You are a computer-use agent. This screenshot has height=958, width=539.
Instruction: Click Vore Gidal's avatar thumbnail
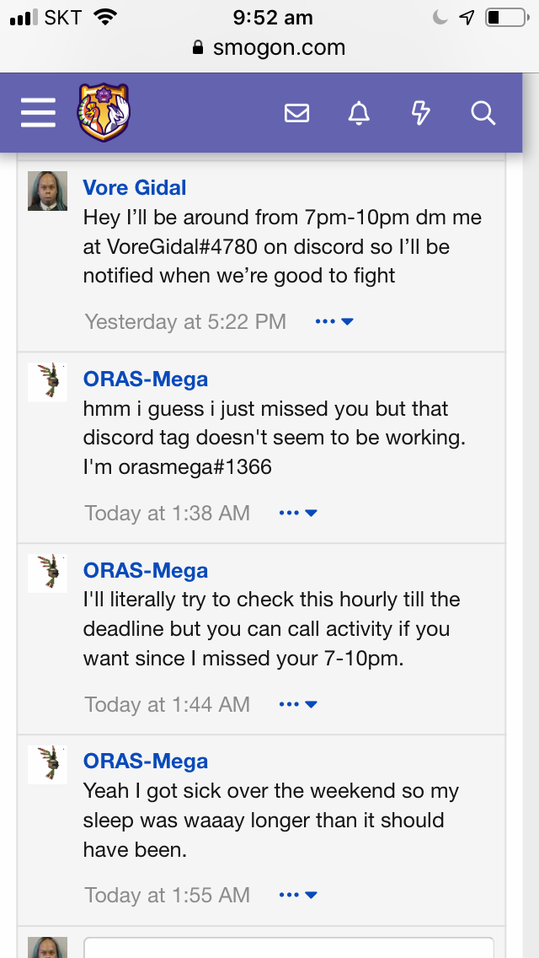[x=48, y=191]
